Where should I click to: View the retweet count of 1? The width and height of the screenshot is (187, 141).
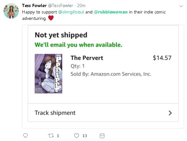coord(58,136)
